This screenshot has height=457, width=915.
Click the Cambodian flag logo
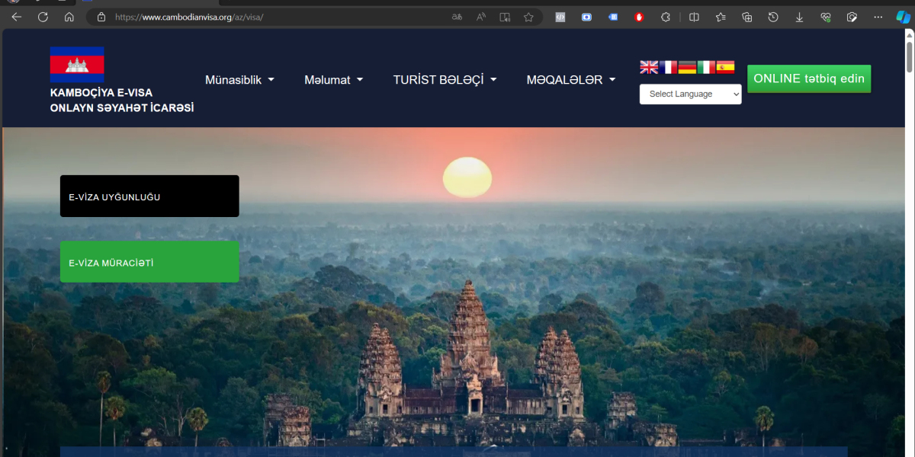[x=76, y=65]
